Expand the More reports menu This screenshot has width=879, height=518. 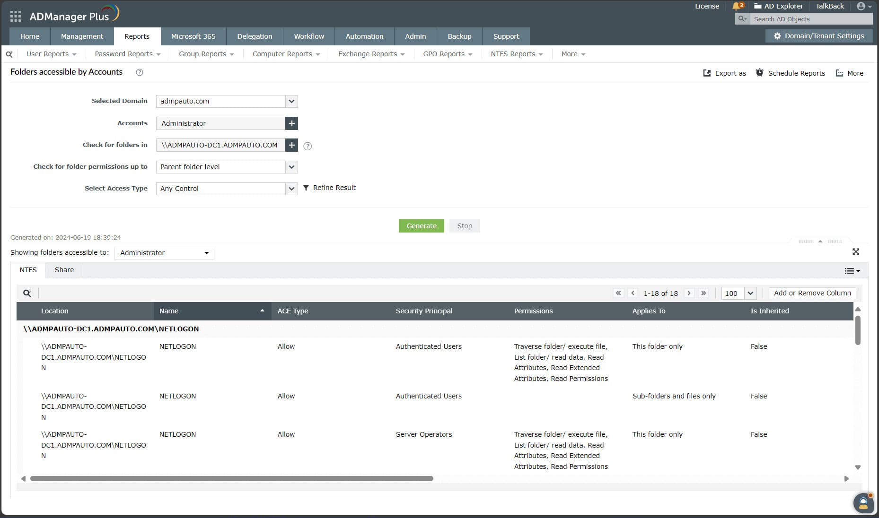(573, 54)
